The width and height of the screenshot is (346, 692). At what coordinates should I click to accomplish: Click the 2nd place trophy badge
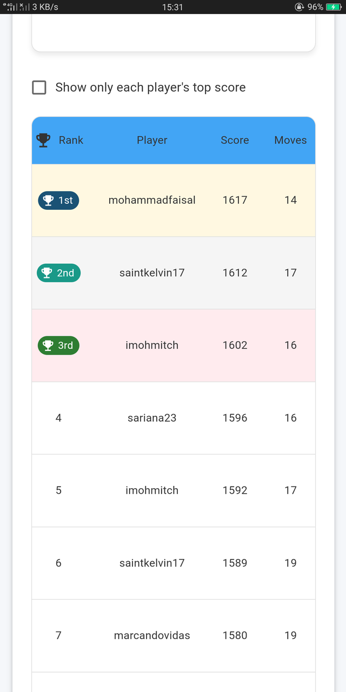pos(58,273)
